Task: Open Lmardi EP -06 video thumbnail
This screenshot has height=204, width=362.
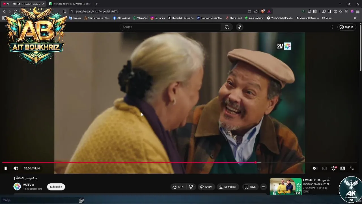Action: point(286,186)
